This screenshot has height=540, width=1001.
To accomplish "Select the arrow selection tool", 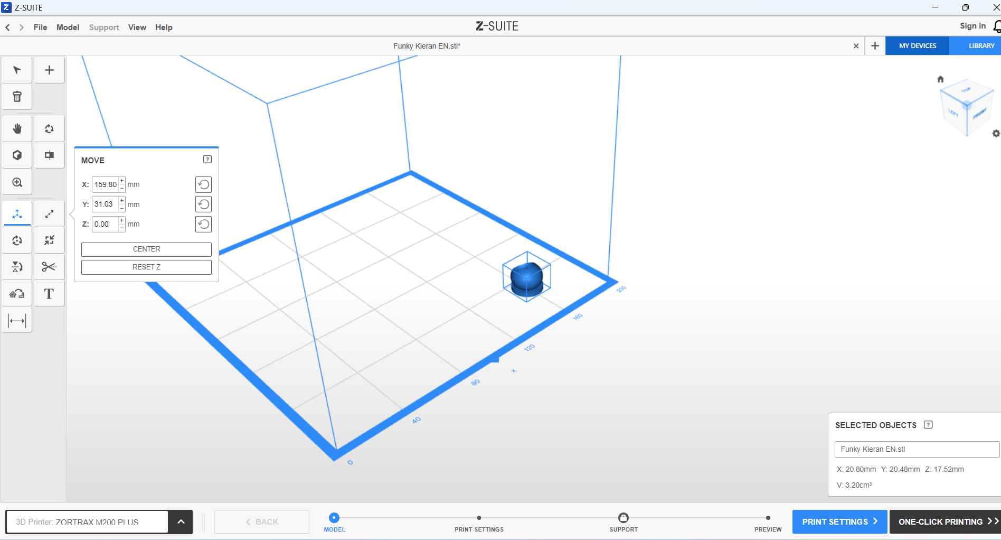I will tap(17, 70).
